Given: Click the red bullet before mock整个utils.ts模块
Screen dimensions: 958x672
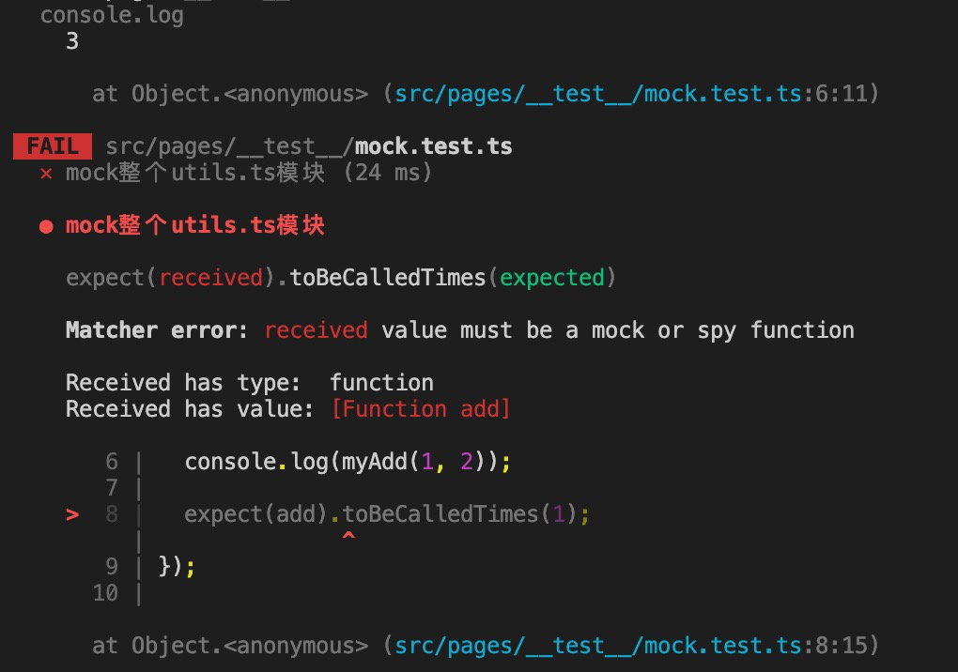Looking at the screenshot, I should tap(46, 226).
